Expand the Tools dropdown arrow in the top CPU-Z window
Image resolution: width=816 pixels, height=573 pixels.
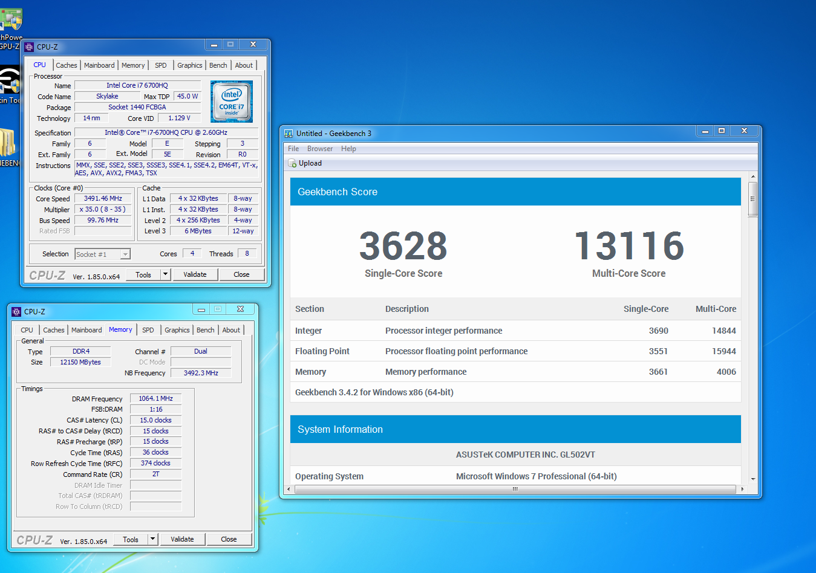tap(165, 274)
